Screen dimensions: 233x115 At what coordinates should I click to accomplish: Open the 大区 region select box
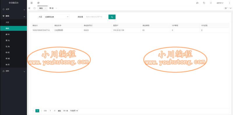[57, 17]
